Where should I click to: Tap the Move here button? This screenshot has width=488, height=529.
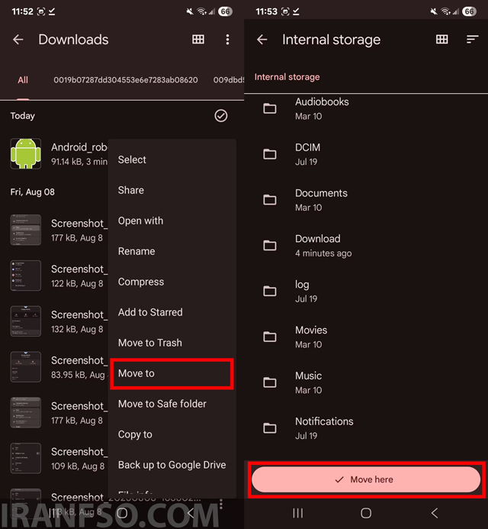click(366, 479)
